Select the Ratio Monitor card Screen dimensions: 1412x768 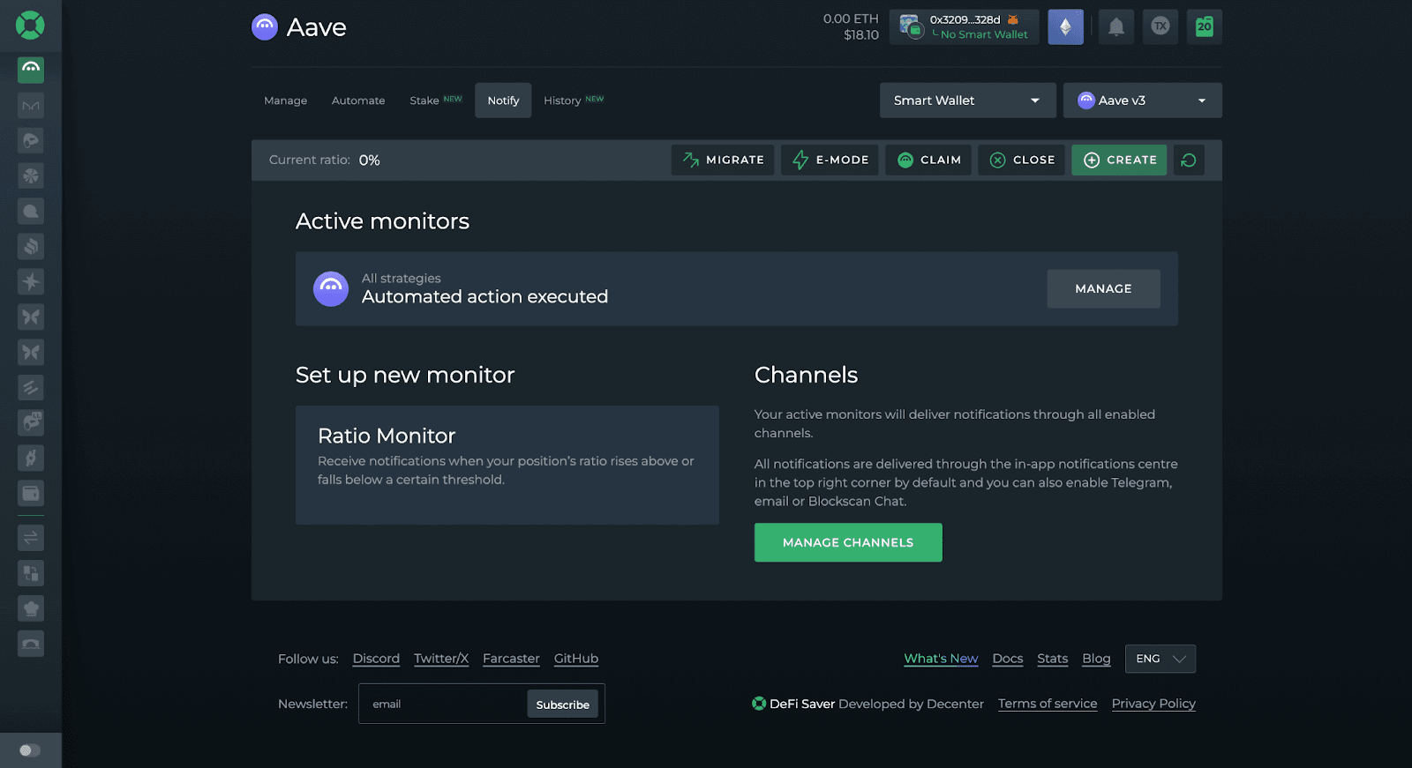(507, 465)
